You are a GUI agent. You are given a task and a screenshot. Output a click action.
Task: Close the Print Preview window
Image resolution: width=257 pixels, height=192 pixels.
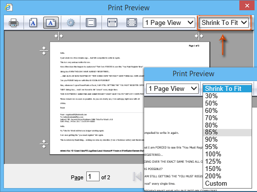(247, 5)
